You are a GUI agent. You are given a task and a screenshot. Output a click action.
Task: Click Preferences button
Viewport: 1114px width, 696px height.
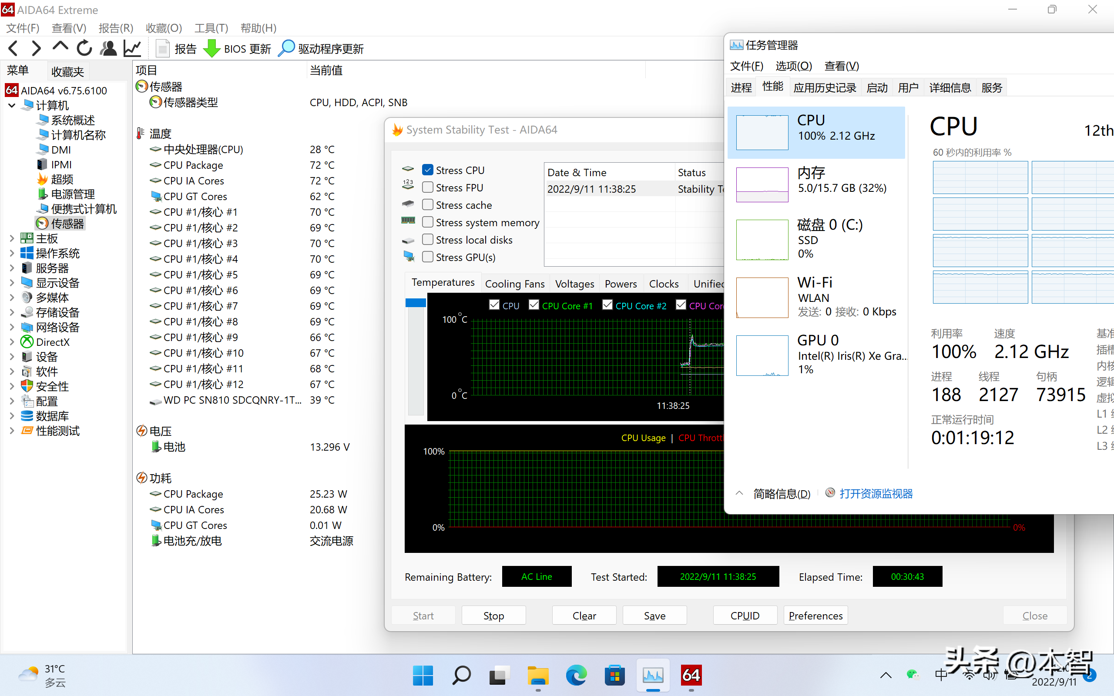(x=816, y=616)
